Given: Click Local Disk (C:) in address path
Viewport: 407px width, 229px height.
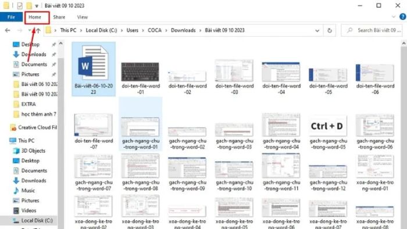Looking at the screenshot, I should 102,30.
